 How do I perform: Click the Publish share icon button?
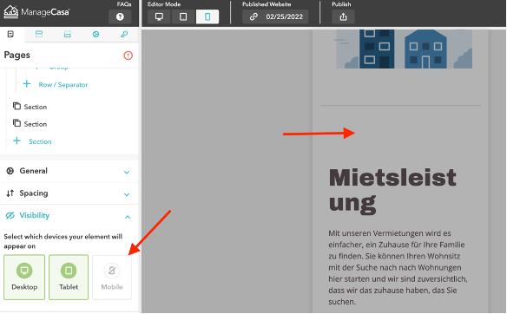[x=344, y=16]
